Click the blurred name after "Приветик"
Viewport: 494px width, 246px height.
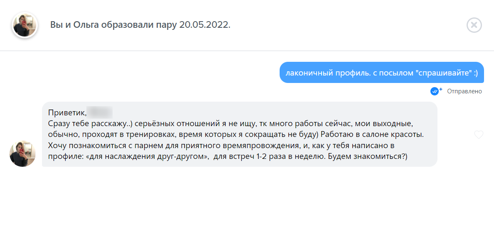[x=100, y=112]
